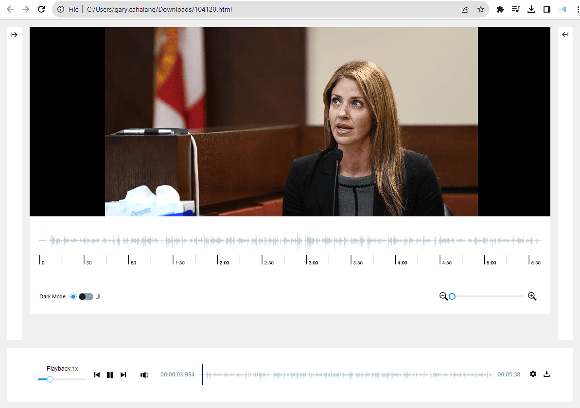This screenshot has height=408, width=580.
Task: Click the main audio waveform
Action: pos(290,241)
